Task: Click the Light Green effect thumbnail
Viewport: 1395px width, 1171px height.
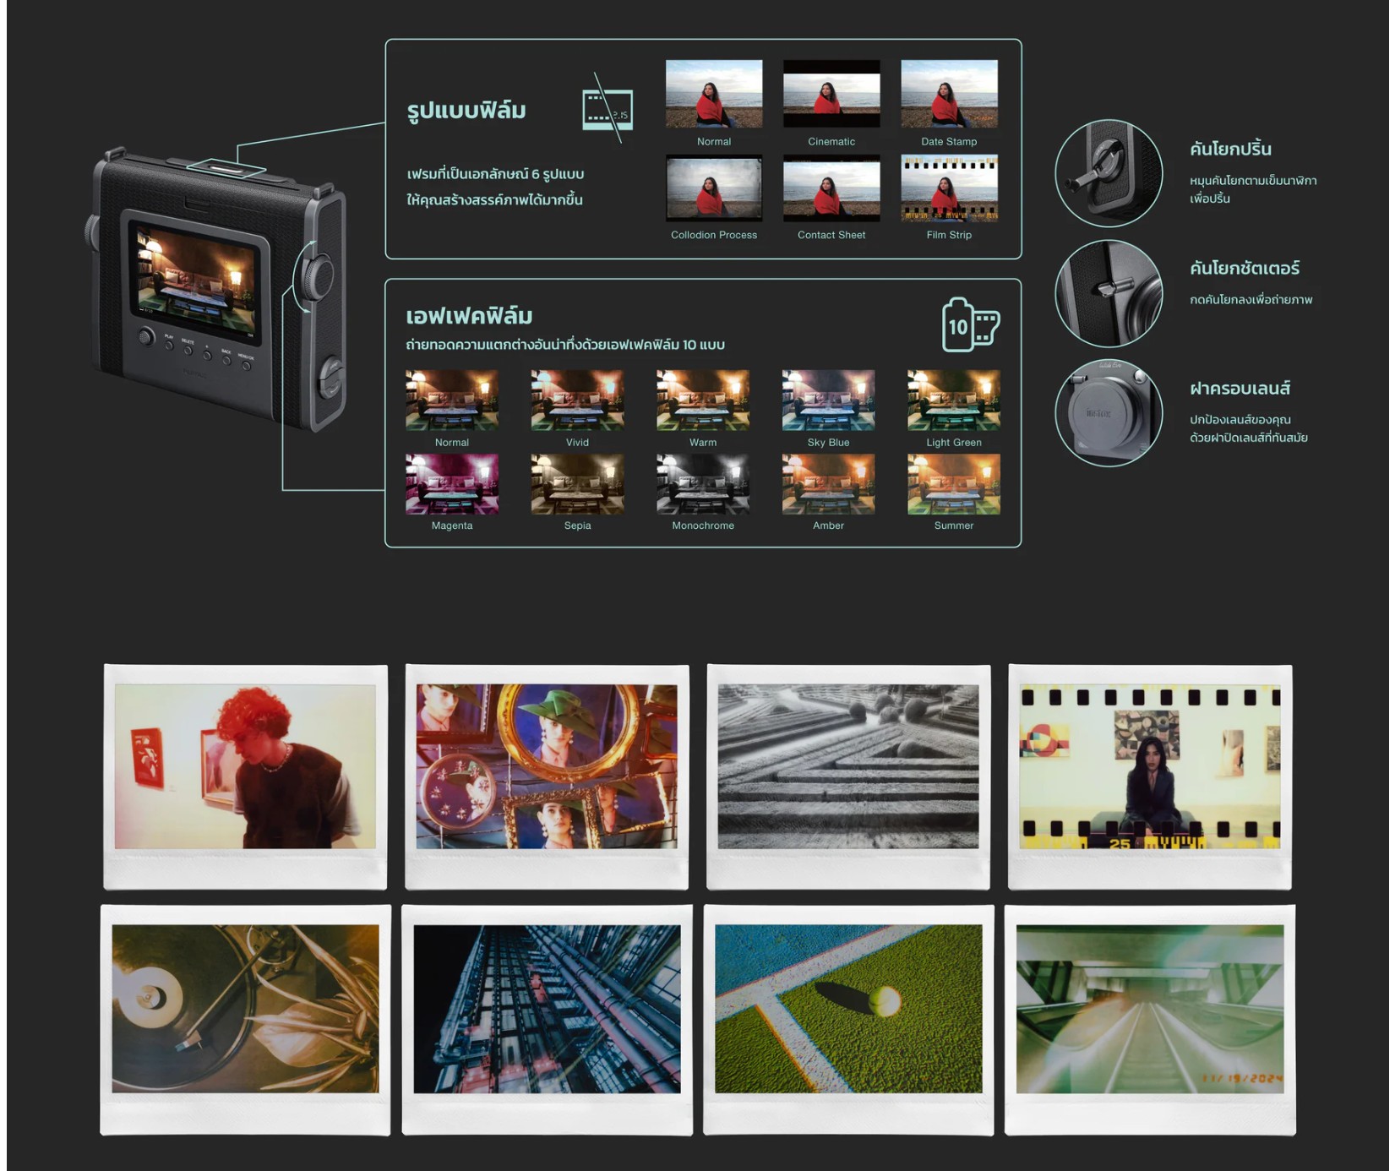Action: (953, 400)
